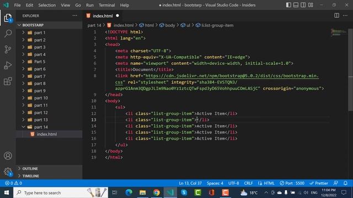Toggle the bottom panel layout icon
Screen dimensions: 353x198
[x=296, y=5]
